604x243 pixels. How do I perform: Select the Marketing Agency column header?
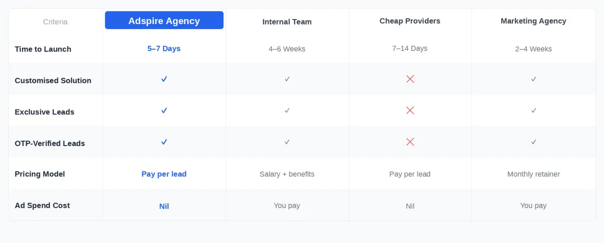pos(534,21)
